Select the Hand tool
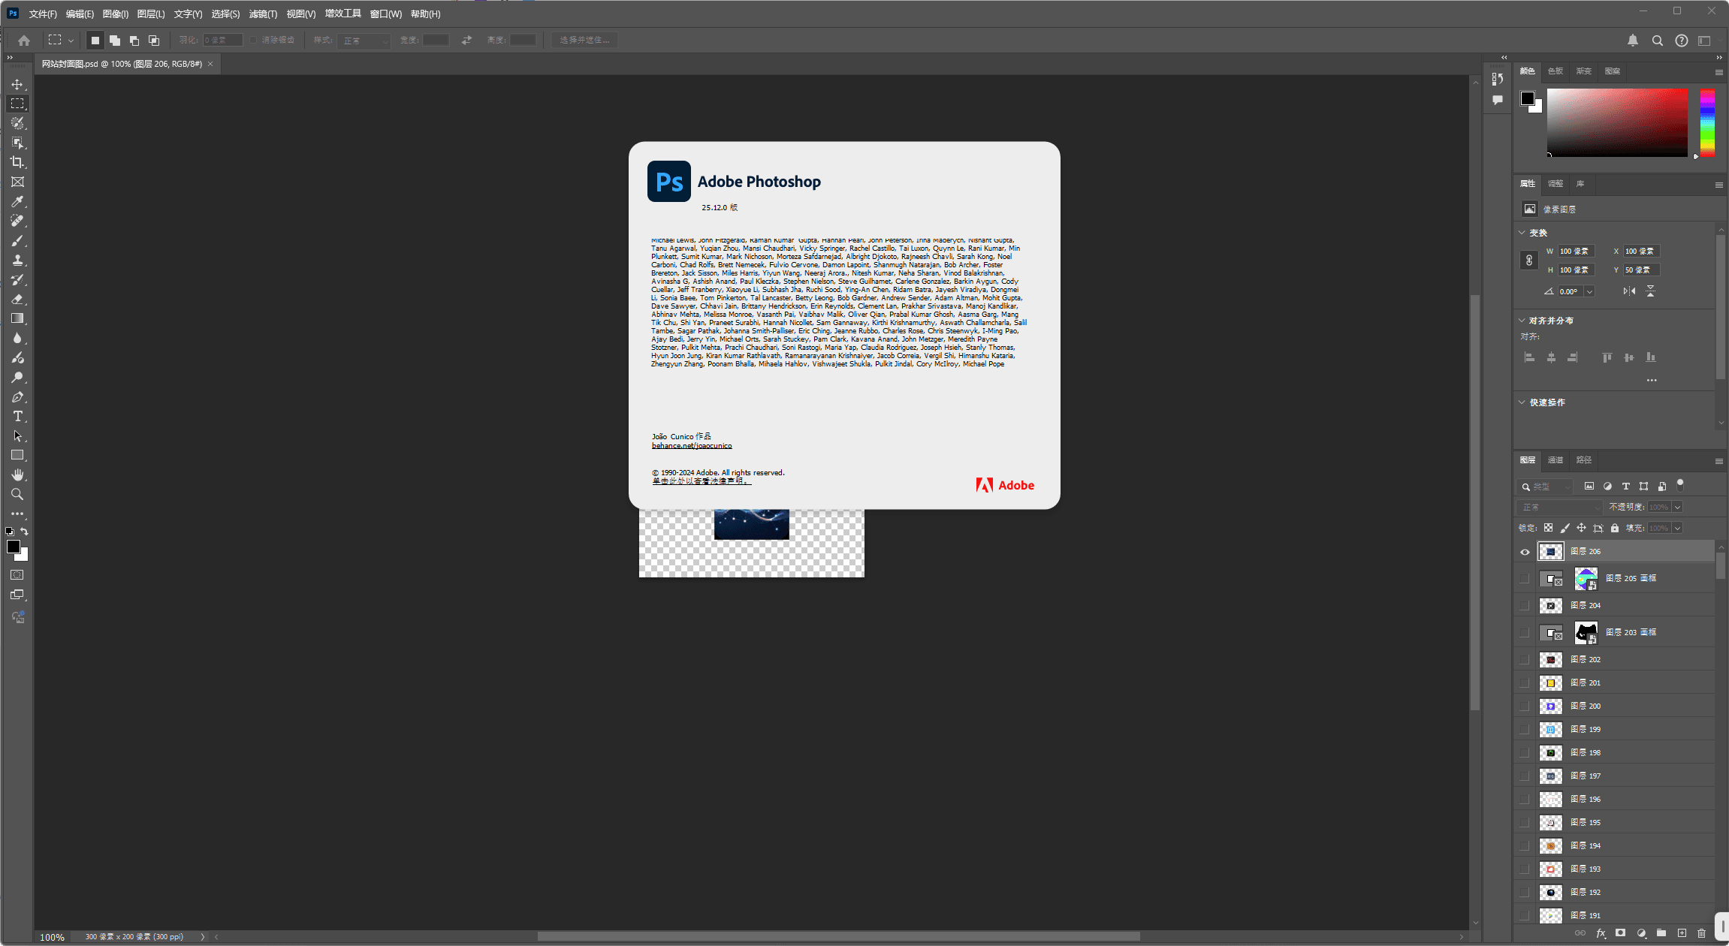1729x946 pixels. pyautogui.click(x=17, y=475)
